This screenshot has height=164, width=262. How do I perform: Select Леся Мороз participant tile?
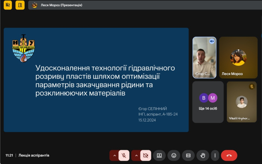coord(238,58)
